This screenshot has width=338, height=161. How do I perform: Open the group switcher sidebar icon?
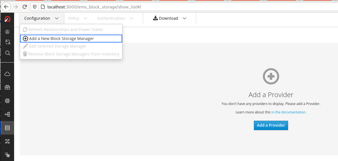[8, 42]
